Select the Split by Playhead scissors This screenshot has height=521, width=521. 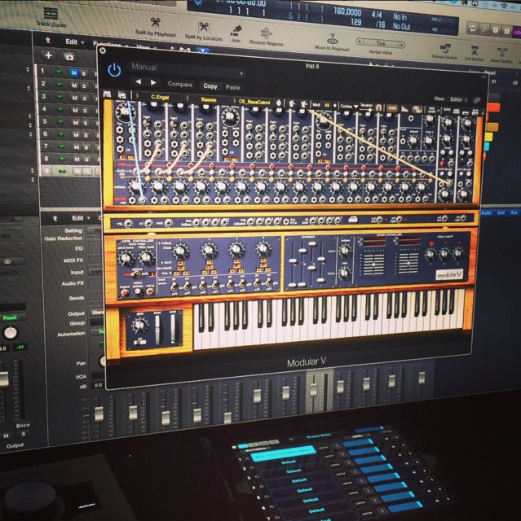point(155,23)
